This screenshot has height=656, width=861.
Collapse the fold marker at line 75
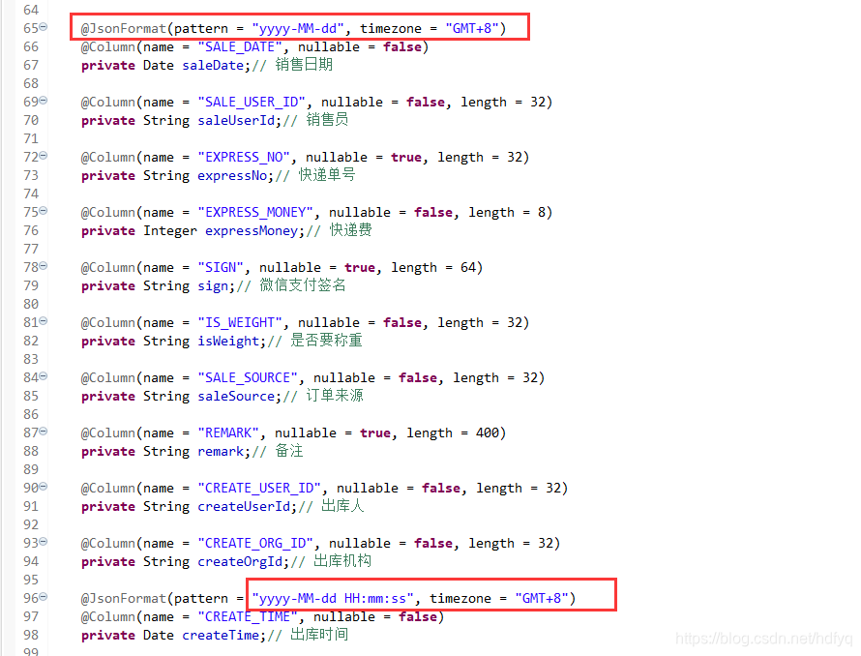pyautogui.click(x=44, y=210)
